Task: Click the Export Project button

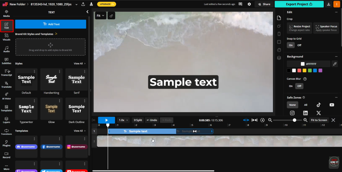Action: tap(299, 4)
